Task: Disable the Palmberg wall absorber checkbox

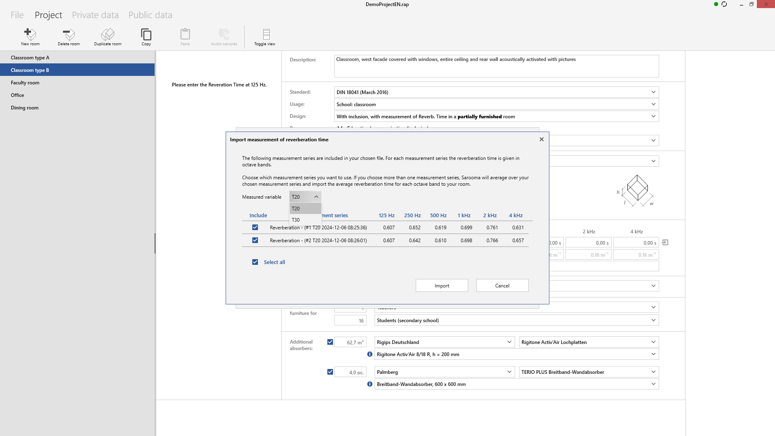Action: click(x=330, y=371)
